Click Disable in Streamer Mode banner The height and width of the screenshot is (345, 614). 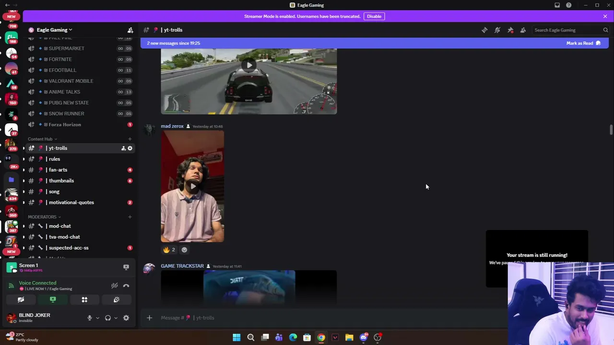click(374, 16)
